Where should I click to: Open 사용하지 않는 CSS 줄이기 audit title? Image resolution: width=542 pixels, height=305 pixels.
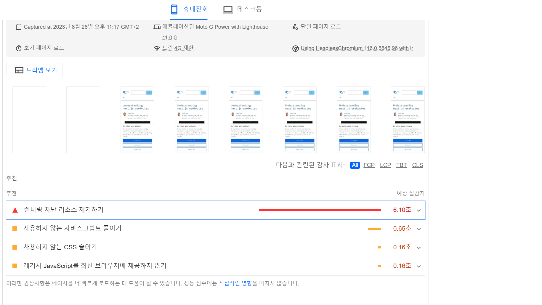click(x=60, y=247)
